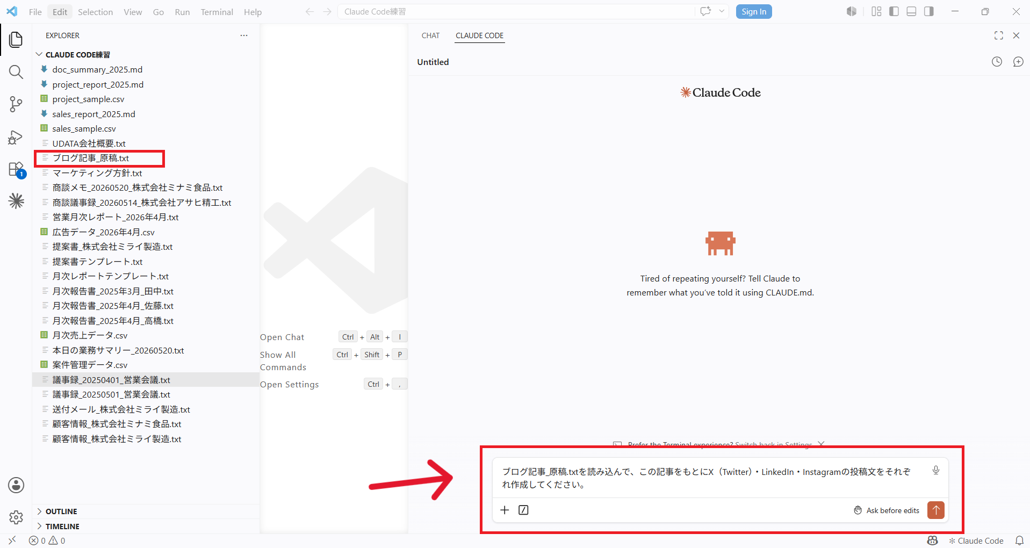1030x548 pixels.
Task: Open the chat icon in title bar
Action: [x=705, y=11]
